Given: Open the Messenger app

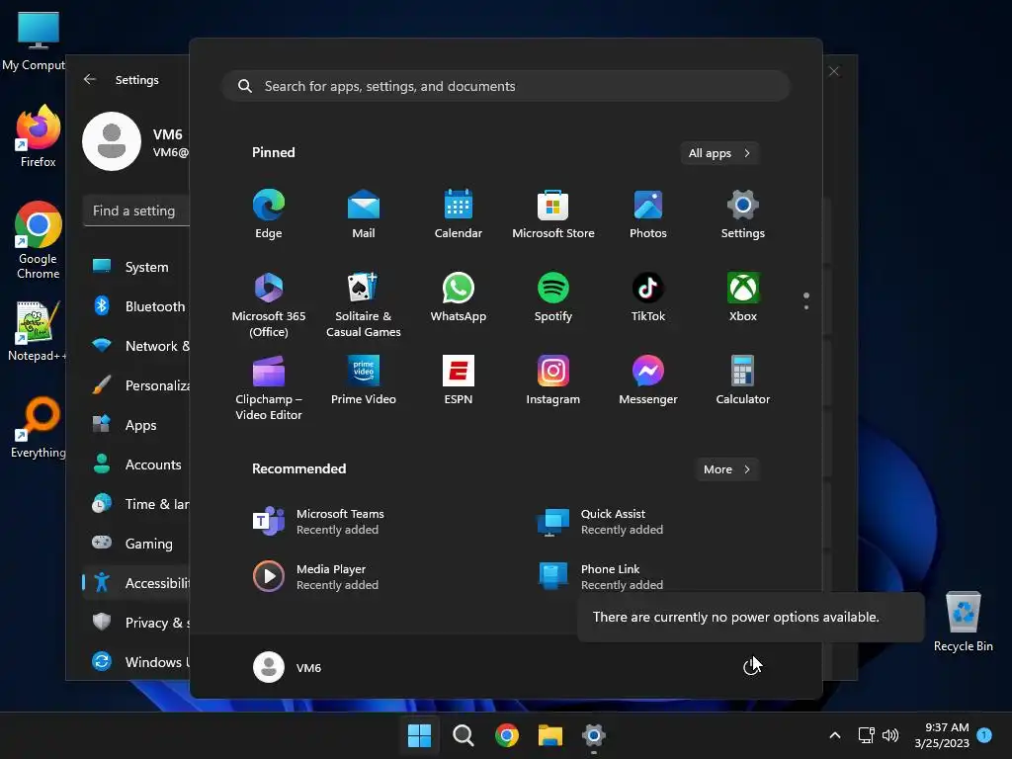Looking at the screenshot, I should pos(648,380).
